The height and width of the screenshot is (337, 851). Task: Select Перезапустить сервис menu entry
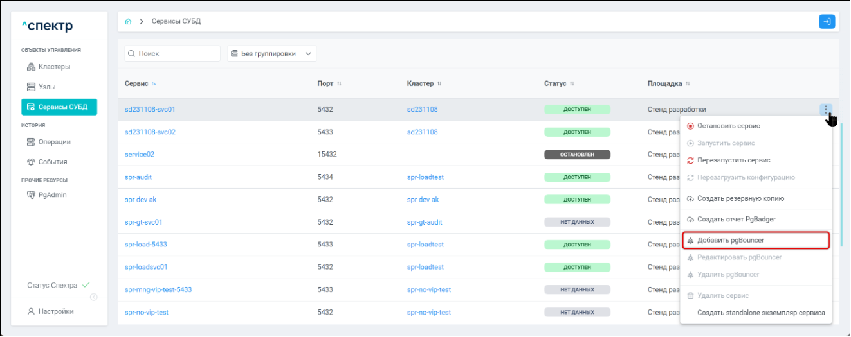[733, 160]
